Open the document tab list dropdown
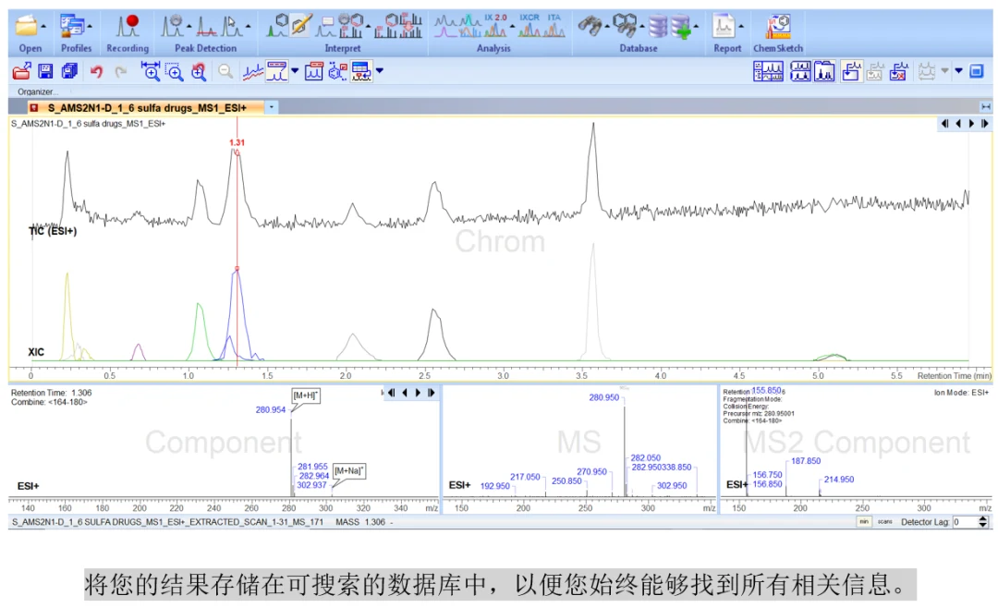998x608 pixels. coord(272,107)
